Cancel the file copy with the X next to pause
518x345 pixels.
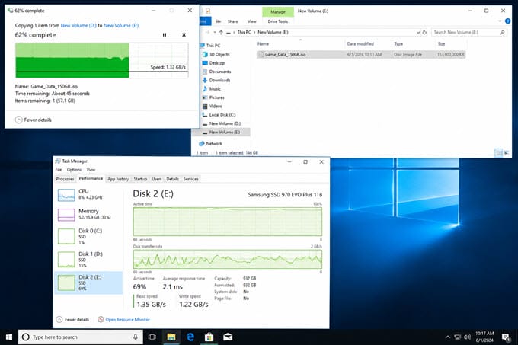pyautogui.click(x=184, y=35)
